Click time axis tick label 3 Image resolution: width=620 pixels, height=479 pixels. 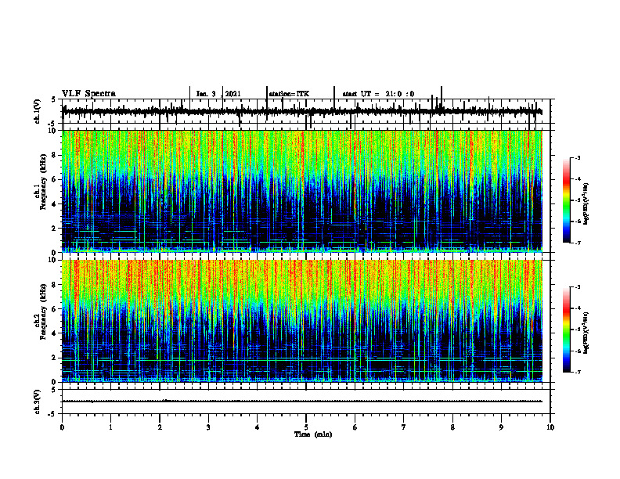[208, 427]
